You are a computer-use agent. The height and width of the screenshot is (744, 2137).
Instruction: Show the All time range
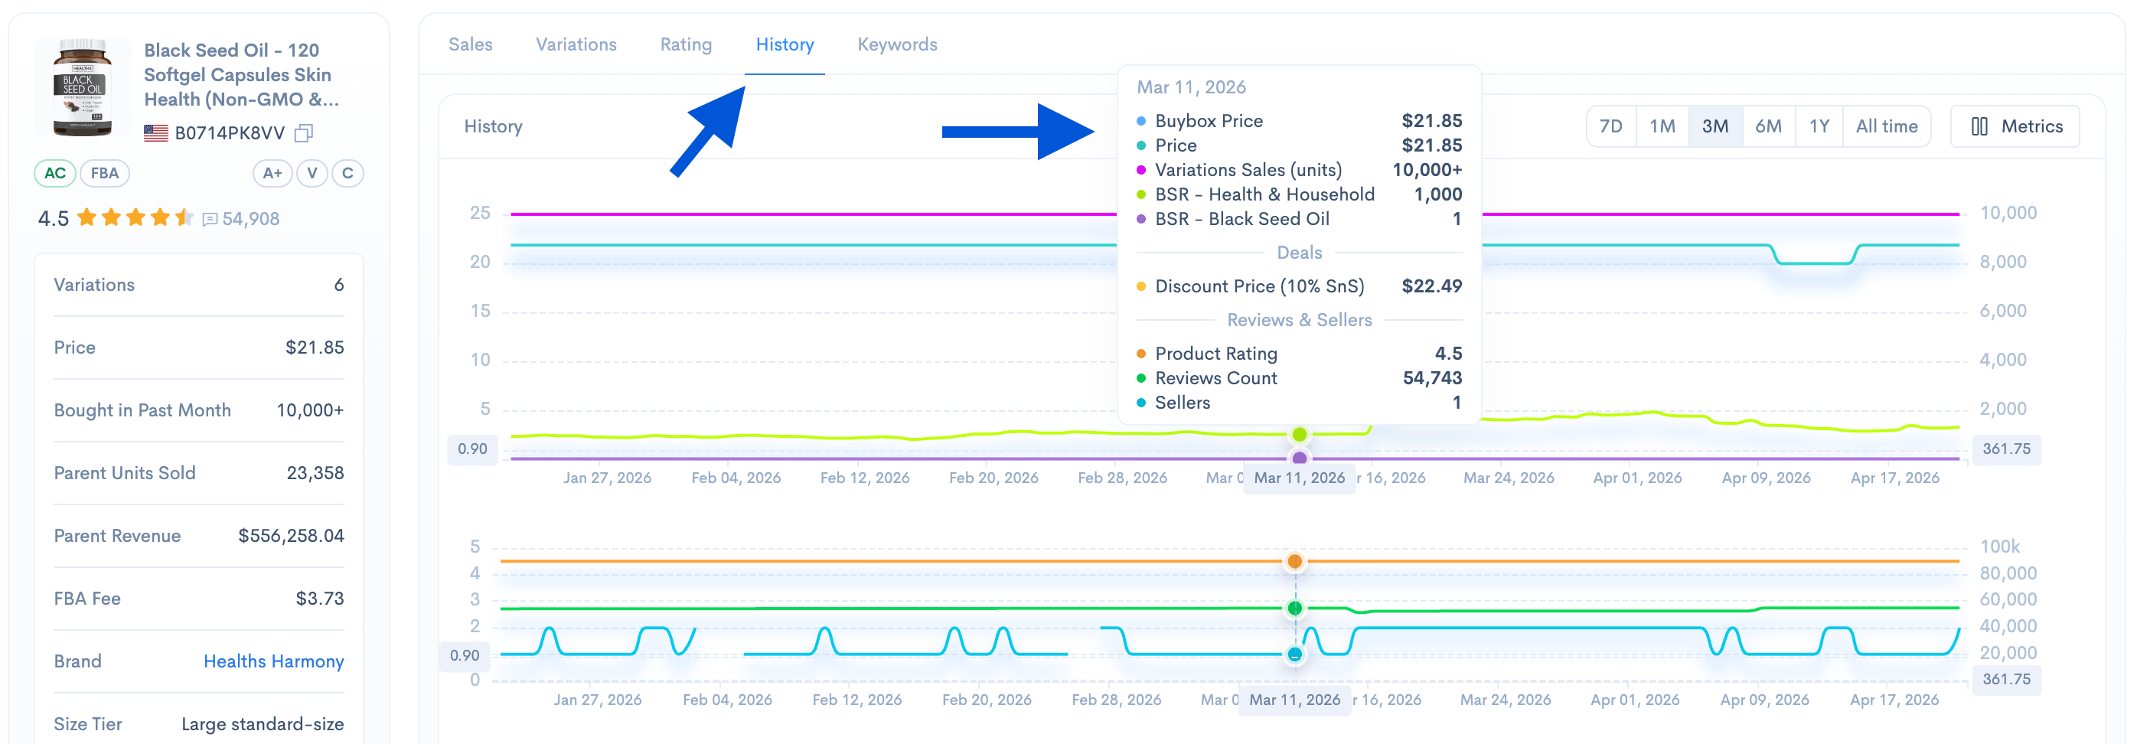[1886, 126]
